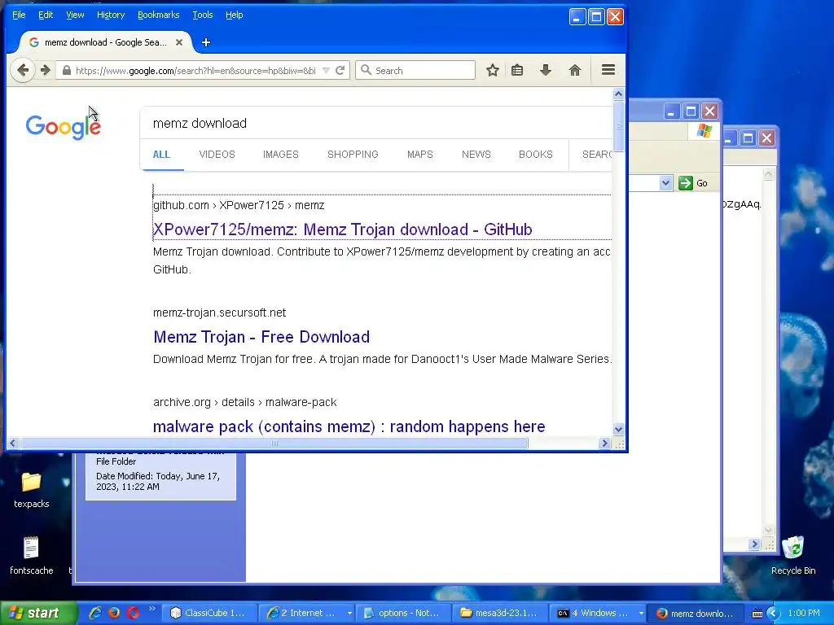Go forward with Firefox forward arrow
The width and height of the screenshot is (834, 625).
pos(46,70)
